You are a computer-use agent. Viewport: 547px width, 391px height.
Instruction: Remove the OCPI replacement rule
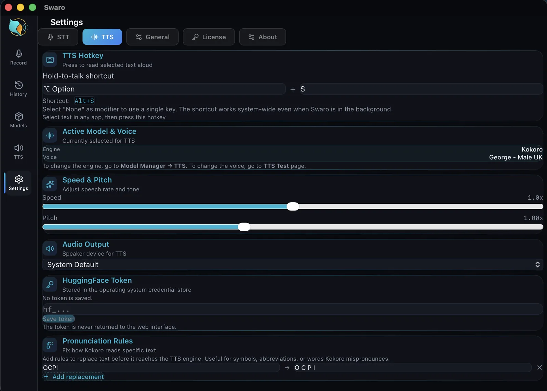point(539,367)
